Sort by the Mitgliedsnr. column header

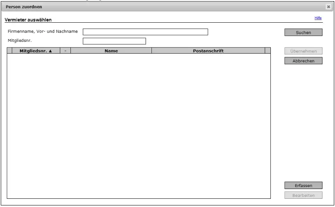(36, 50)
